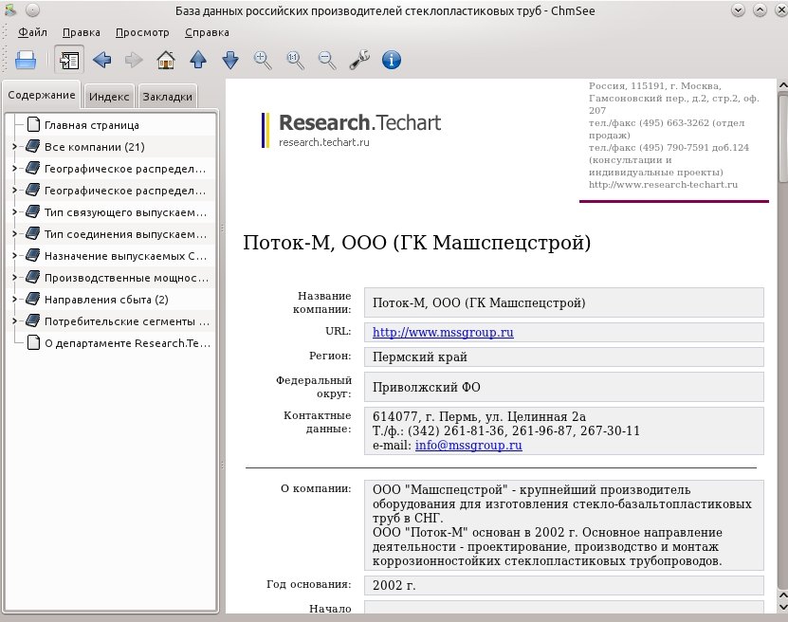This screenshot has height=622, width=788.
Task: Click scrollbar down arrow at bottom
Action: tap(783, 607)
